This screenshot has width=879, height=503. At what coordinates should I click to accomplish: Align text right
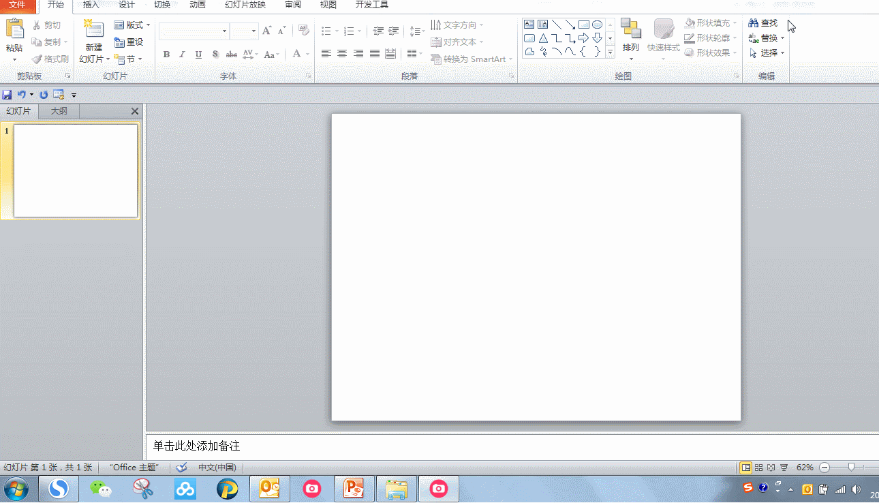(358, 54)
